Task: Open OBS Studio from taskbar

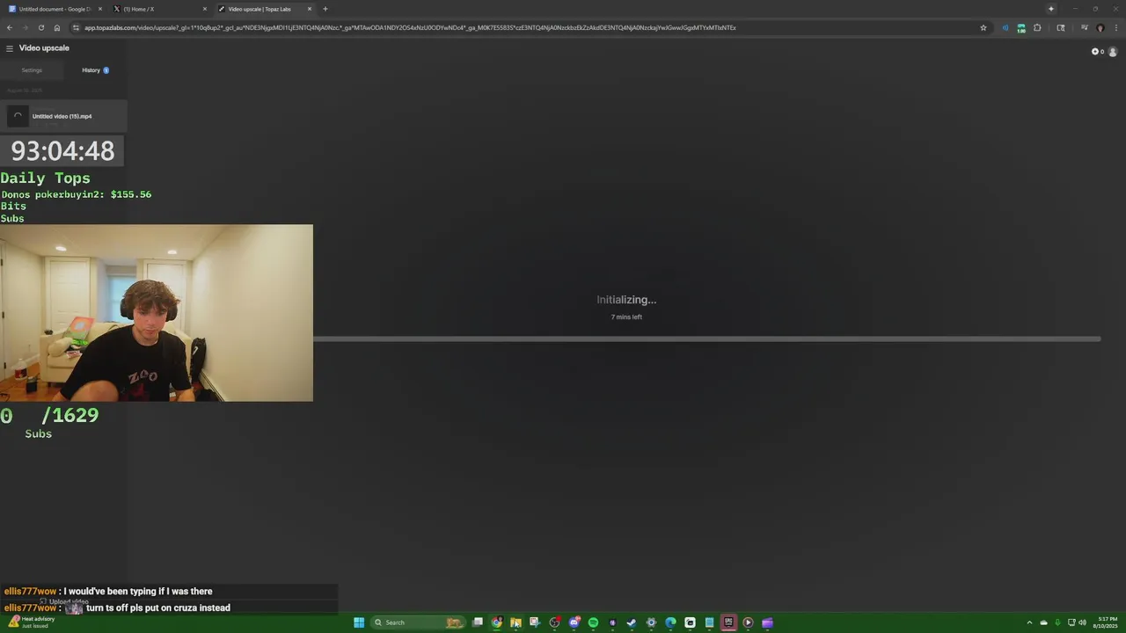Action: pos(554,622)
